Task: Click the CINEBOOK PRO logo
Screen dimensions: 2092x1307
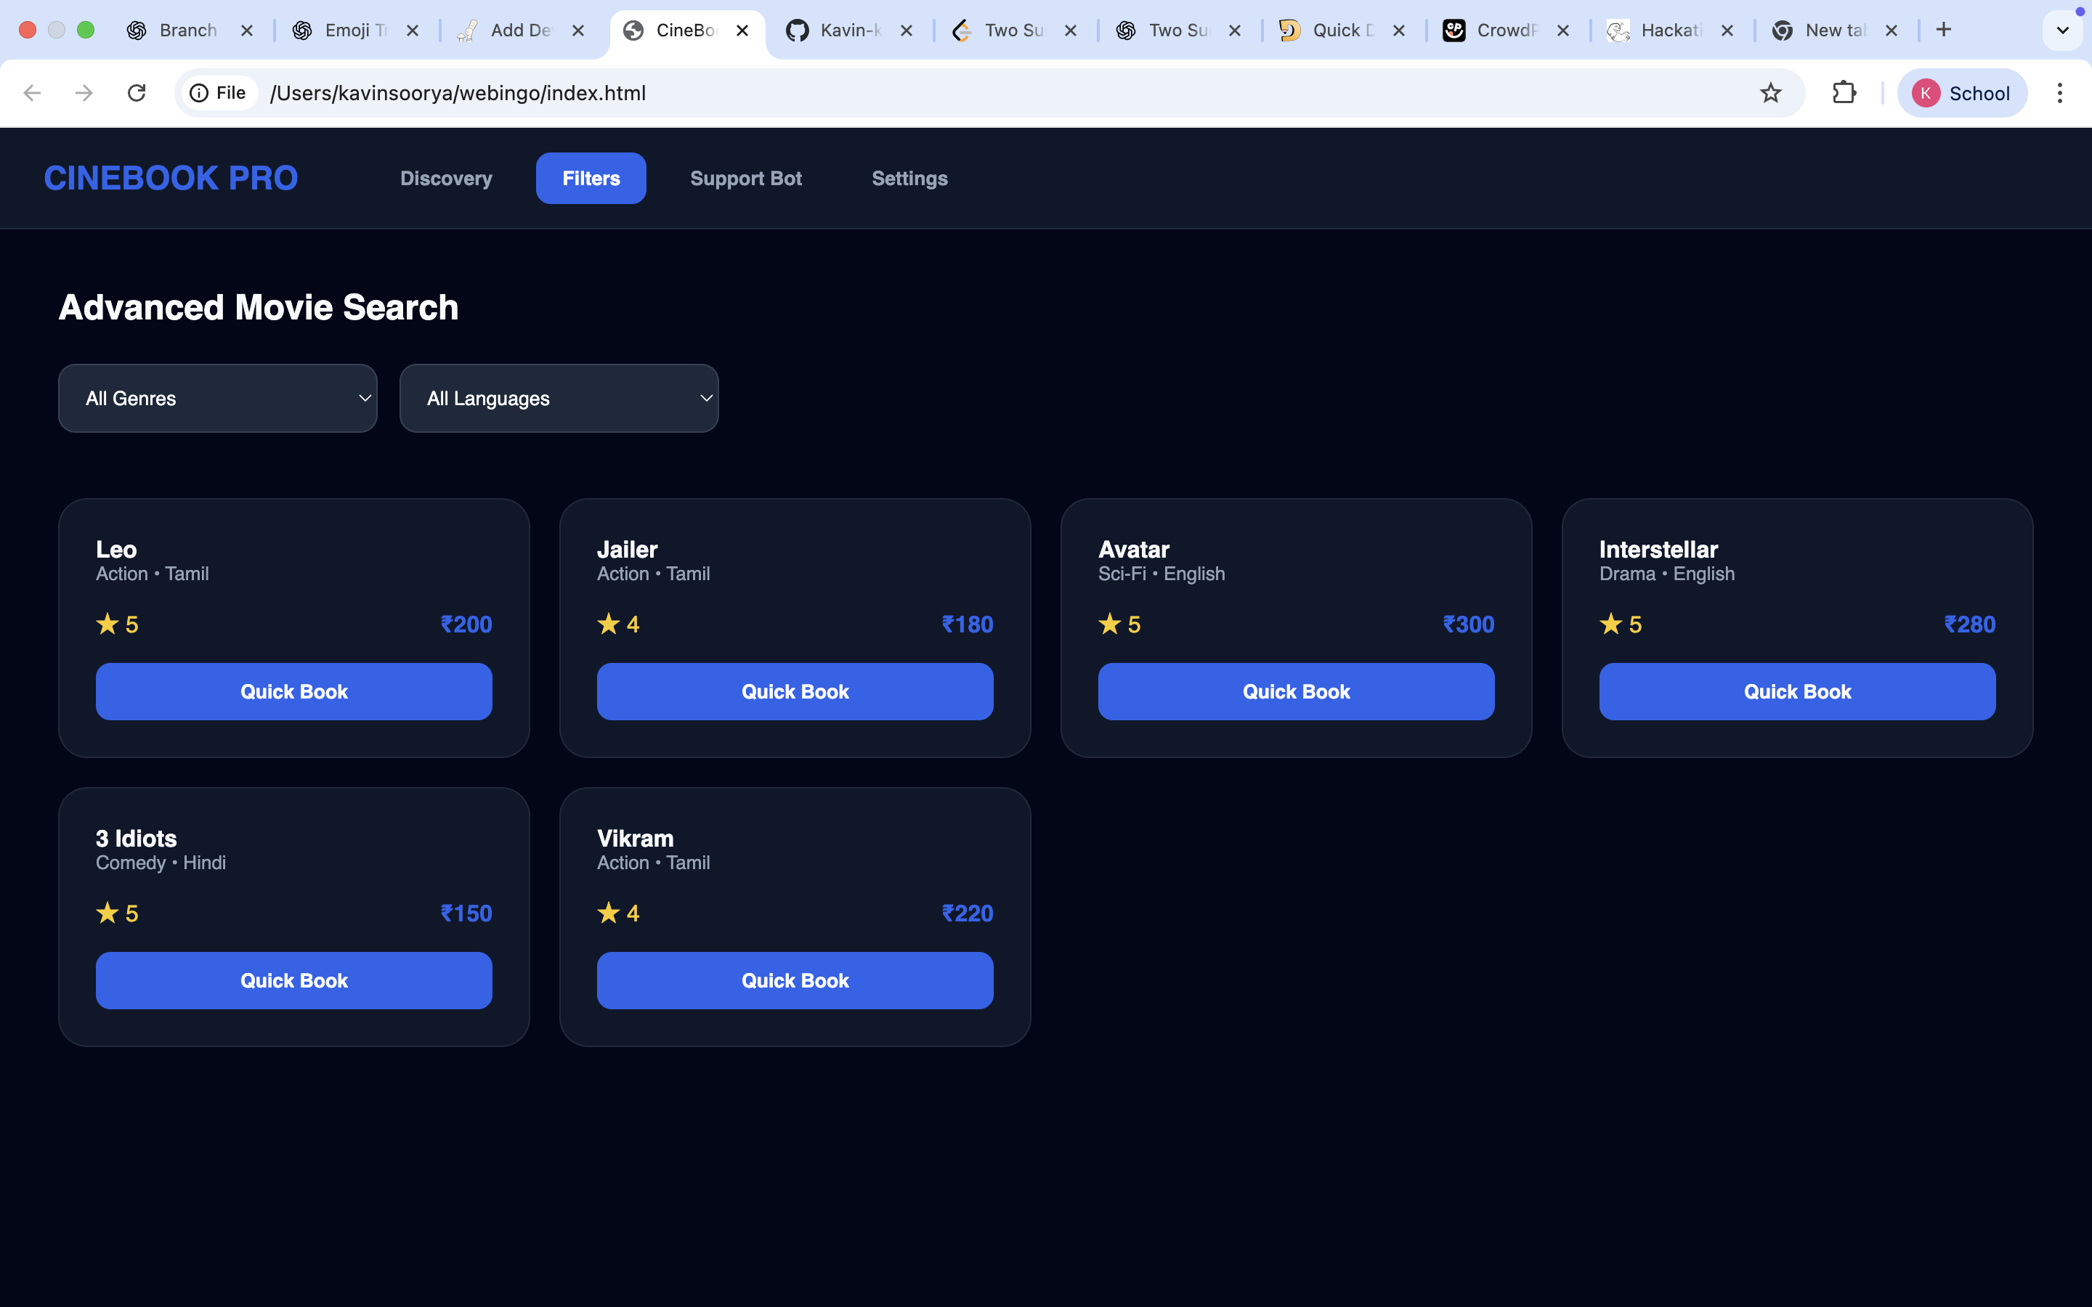Action: point(170,178)
